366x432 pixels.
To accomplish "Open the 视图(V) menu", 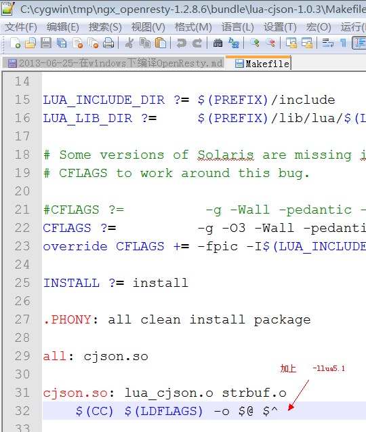I will tap(148, 27).
